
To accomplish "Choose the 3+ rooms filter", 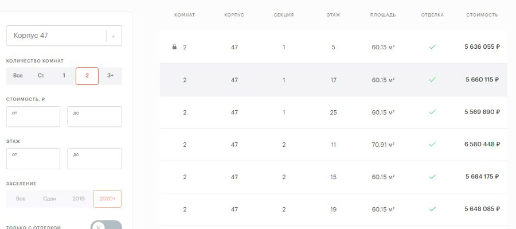I will tap(110, 76).
